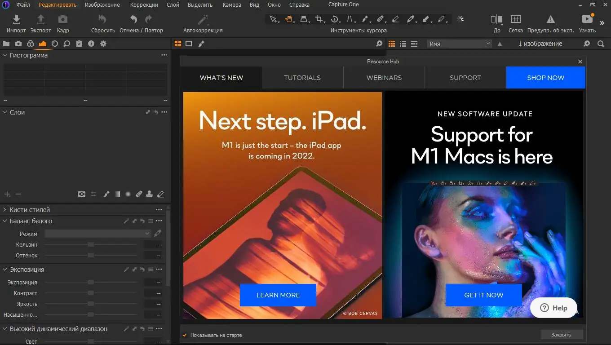Click the stamp clone icon in Слои panel

click(x=150, y=194)
